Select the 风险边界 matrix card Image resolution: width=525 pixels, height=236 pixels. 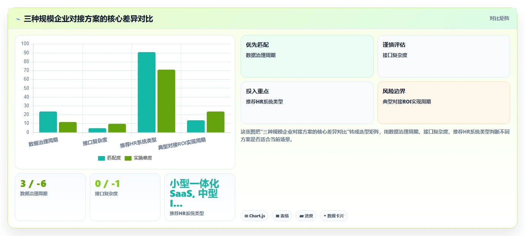coord(444,103)
